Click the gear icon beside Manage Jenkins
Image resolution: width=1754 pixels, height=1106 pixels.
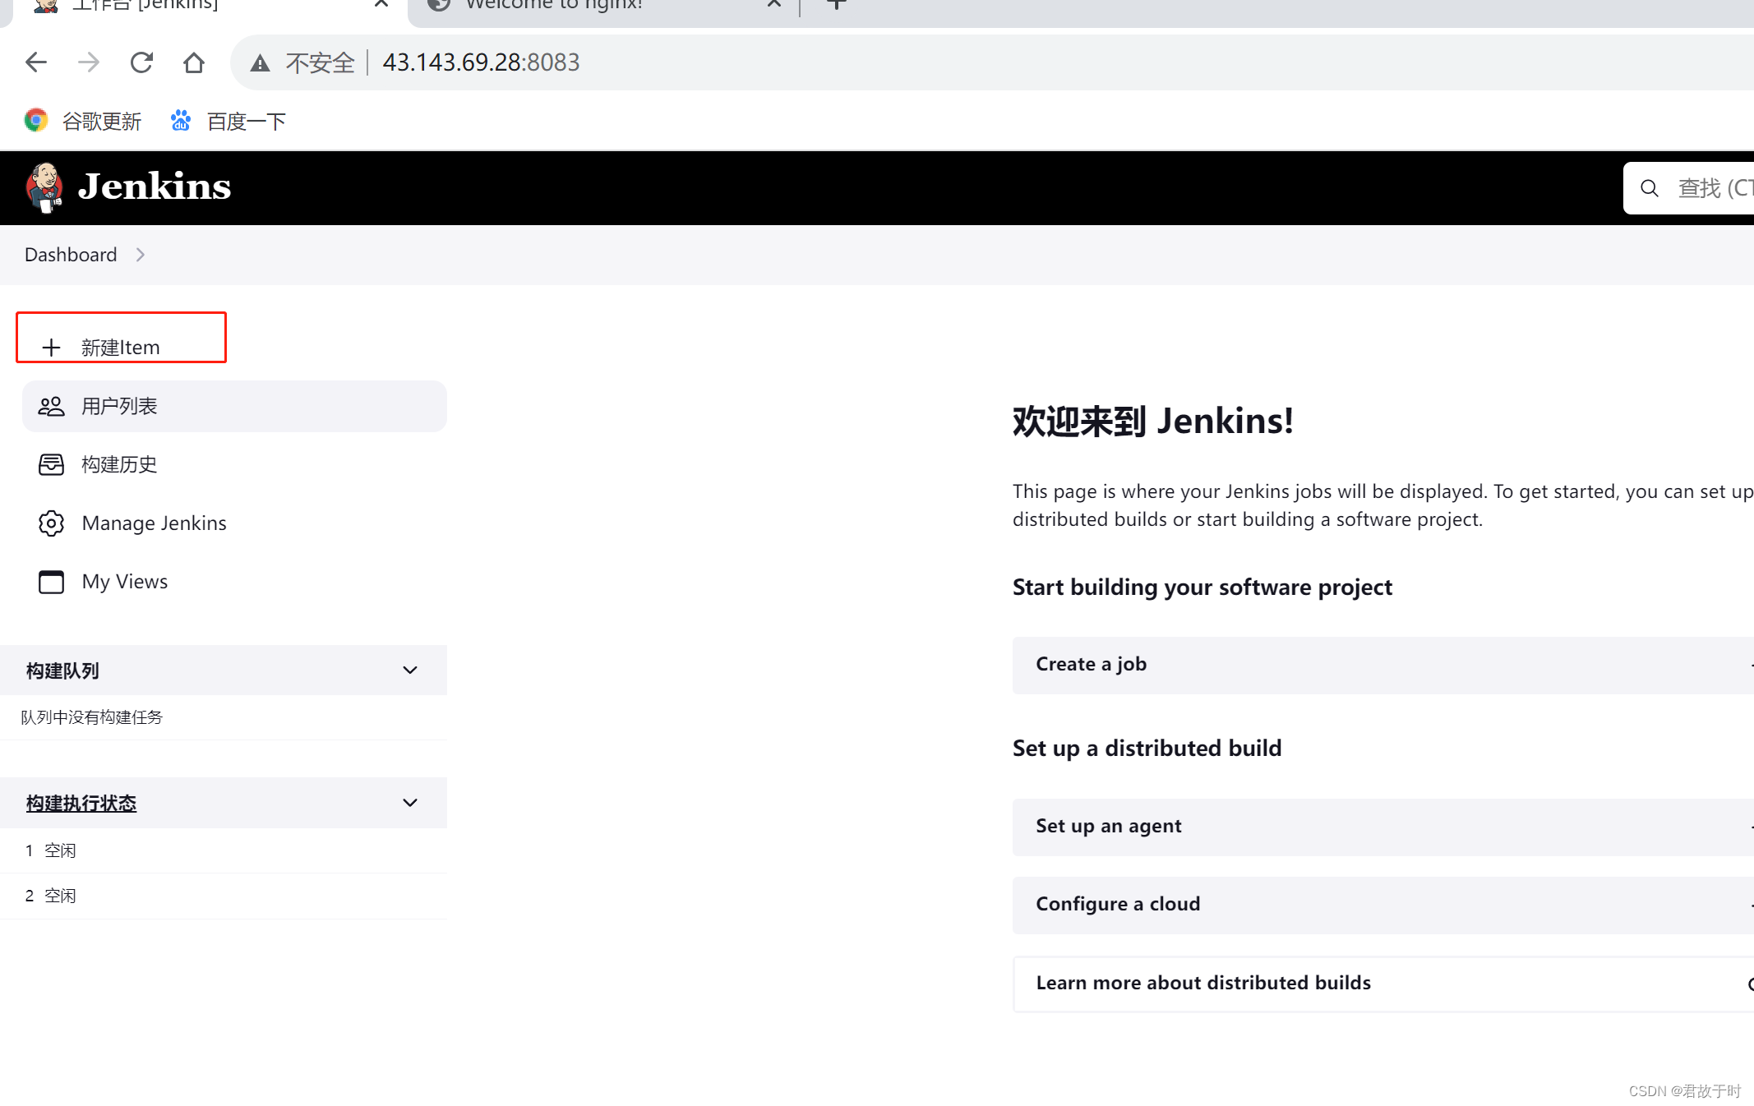coord(51,523)
